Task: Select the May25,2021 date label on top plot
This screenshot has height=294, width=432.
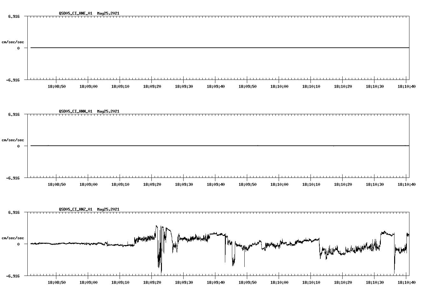Action: pyautogui.click(x=108, y=13)
